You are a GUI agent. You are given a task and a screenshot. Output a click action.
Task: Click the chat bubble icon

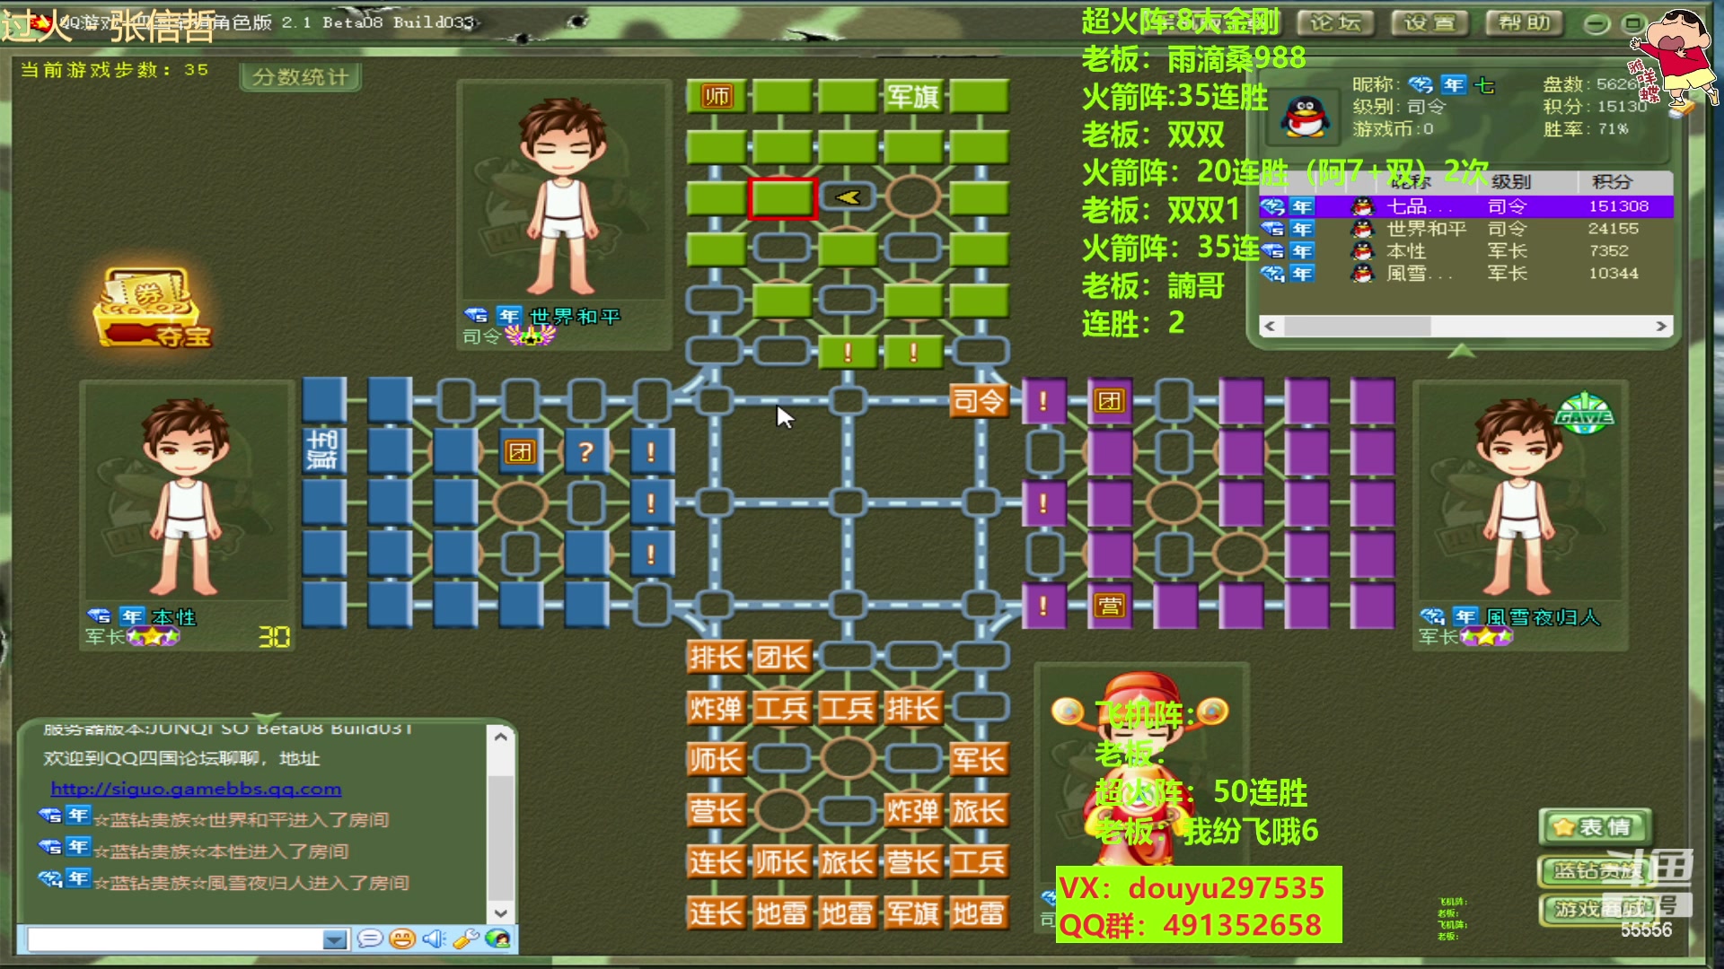369,938
